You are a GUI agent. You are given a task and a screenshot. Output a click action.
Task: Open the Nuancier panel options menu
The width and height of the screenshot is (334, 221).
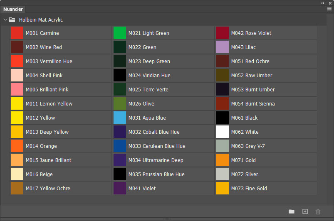click(x=329, y=9)
